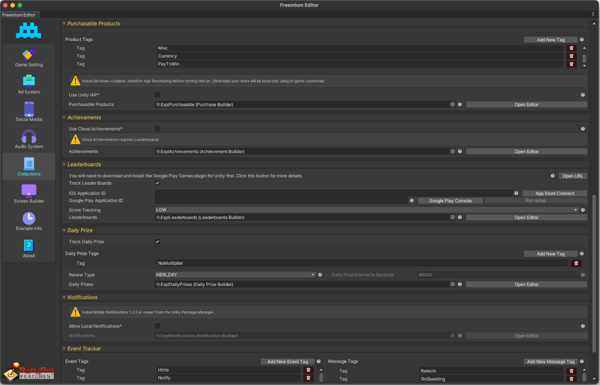Open the About question mark icon
The height and width of the screenshot is (385, 600).
point(29,245)
